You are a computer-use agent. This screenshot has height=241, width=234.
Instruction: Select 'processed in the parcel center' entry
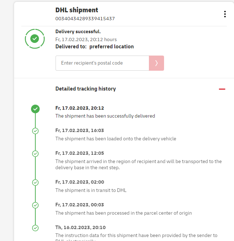pos(123,213)
